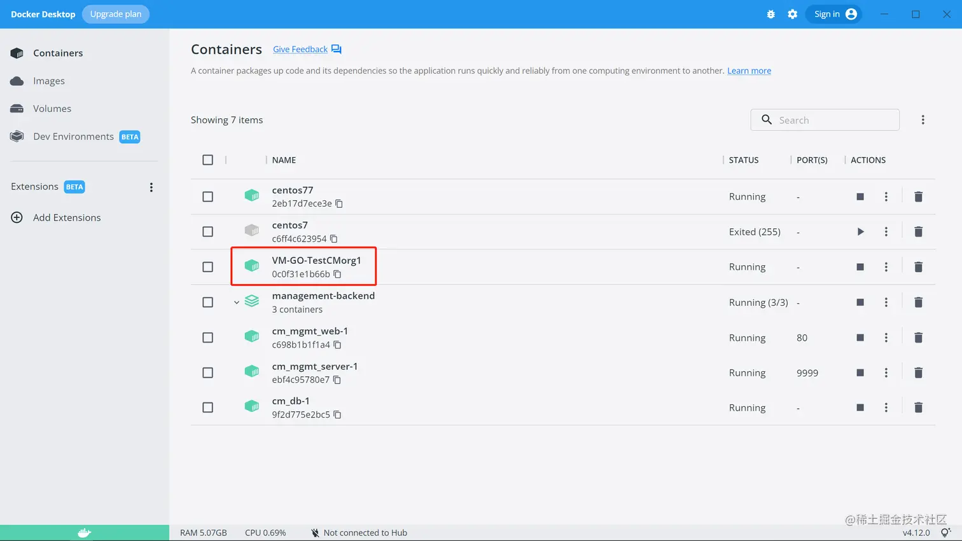The image size is (962, 541).
Task: Stop the centos77 container
Action: 860,196
